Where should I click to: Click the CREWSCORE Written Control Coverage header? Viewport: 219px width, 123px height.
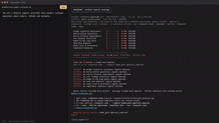tap(91, 10)
